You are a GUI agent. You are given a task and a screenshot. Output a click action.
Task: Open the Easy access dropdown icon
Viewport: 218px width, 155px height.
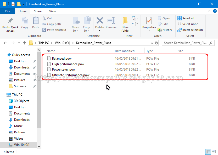[x=135, y=24]
